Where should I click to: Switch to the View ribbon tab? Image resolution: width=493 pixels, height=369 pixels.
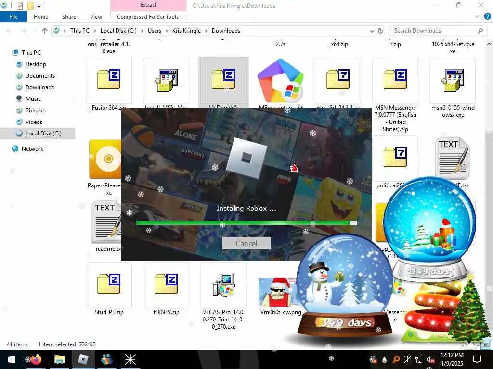coord(96,17)
